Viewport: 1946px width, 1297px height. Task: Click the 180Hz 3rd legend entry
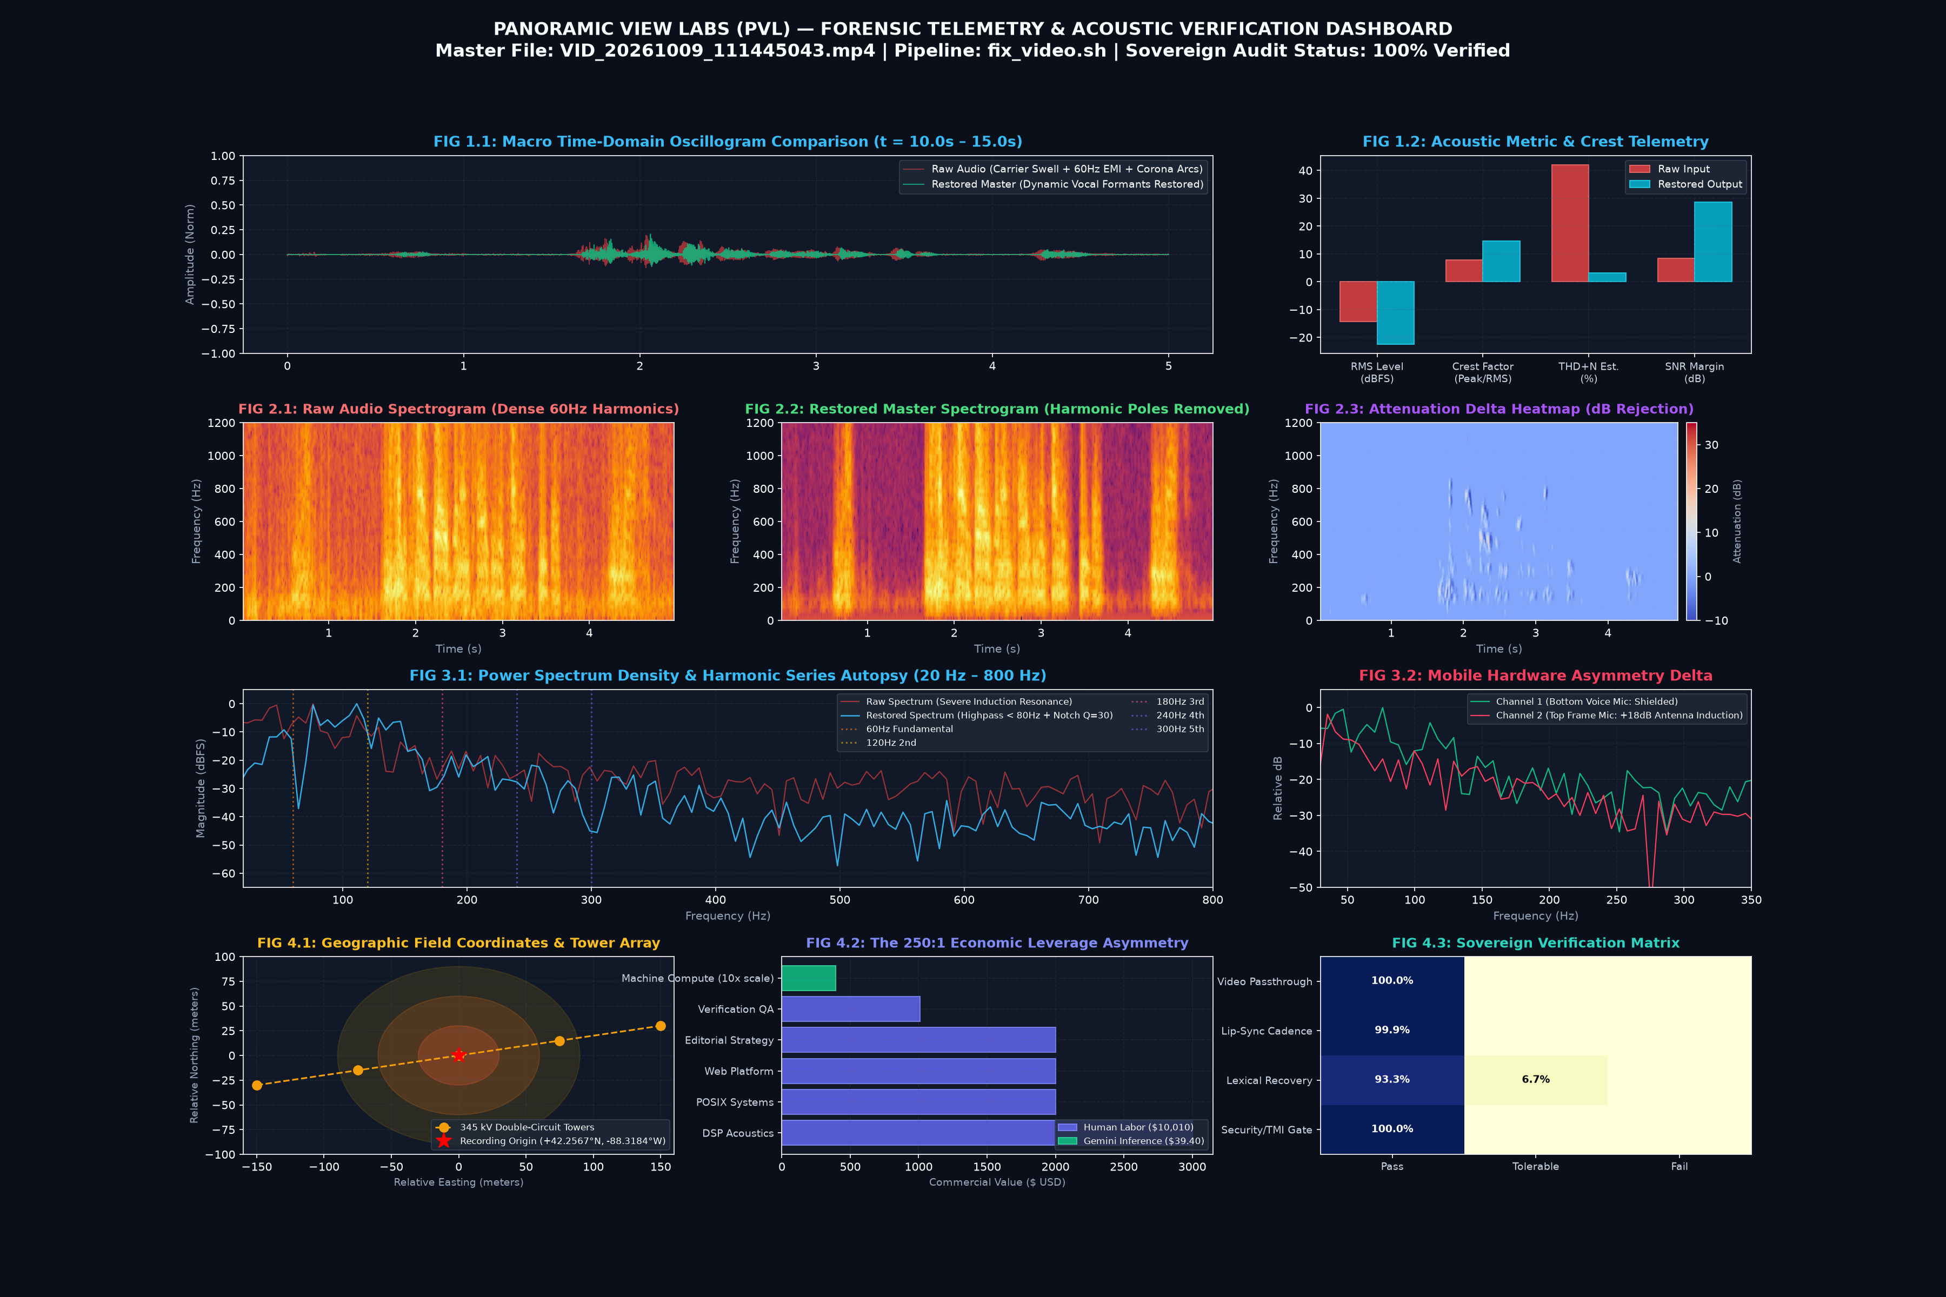[x=1168, y=701]
